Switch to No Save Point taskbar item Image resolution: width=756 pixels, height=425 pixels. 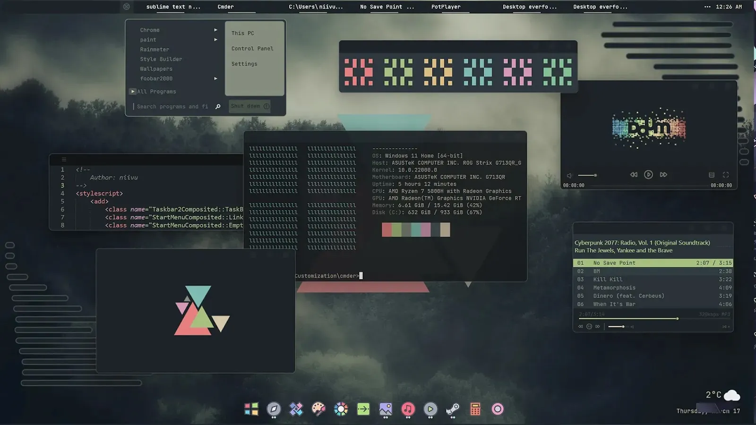tap(387, 7)
